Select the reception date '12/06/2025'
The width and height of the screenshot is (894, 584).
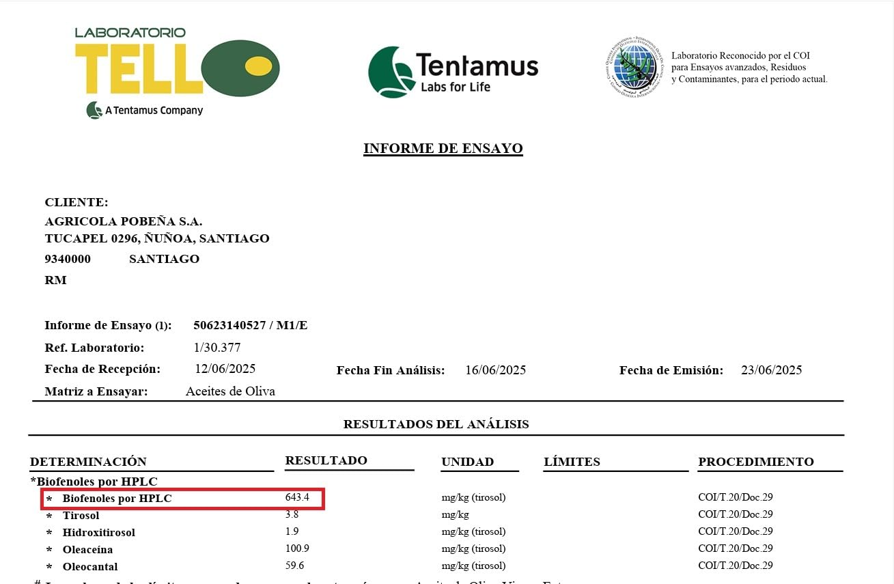coord(225,369)
